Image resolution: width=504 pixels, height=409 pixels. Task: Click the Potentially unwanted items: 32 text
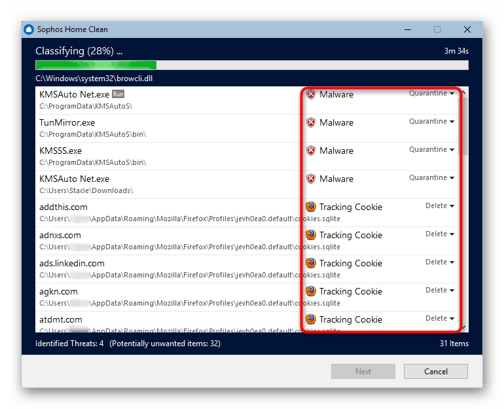click(x=165, y=344)
